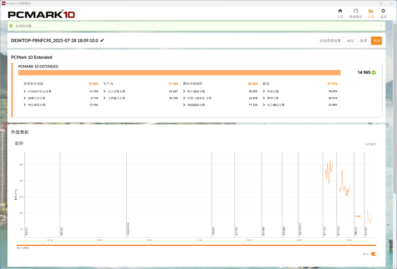Click the 选项 button beside 对比

(363, 41)
